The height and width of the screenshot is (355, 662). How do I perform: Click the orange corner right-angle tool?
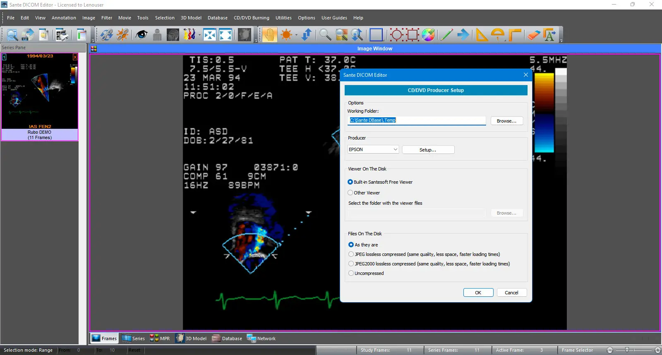tap(515, 35)
